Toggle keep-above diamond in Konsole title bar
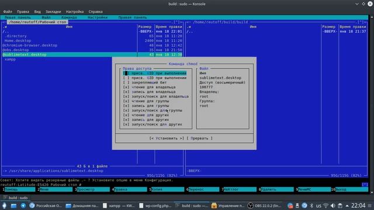 (x=363, y=4)
